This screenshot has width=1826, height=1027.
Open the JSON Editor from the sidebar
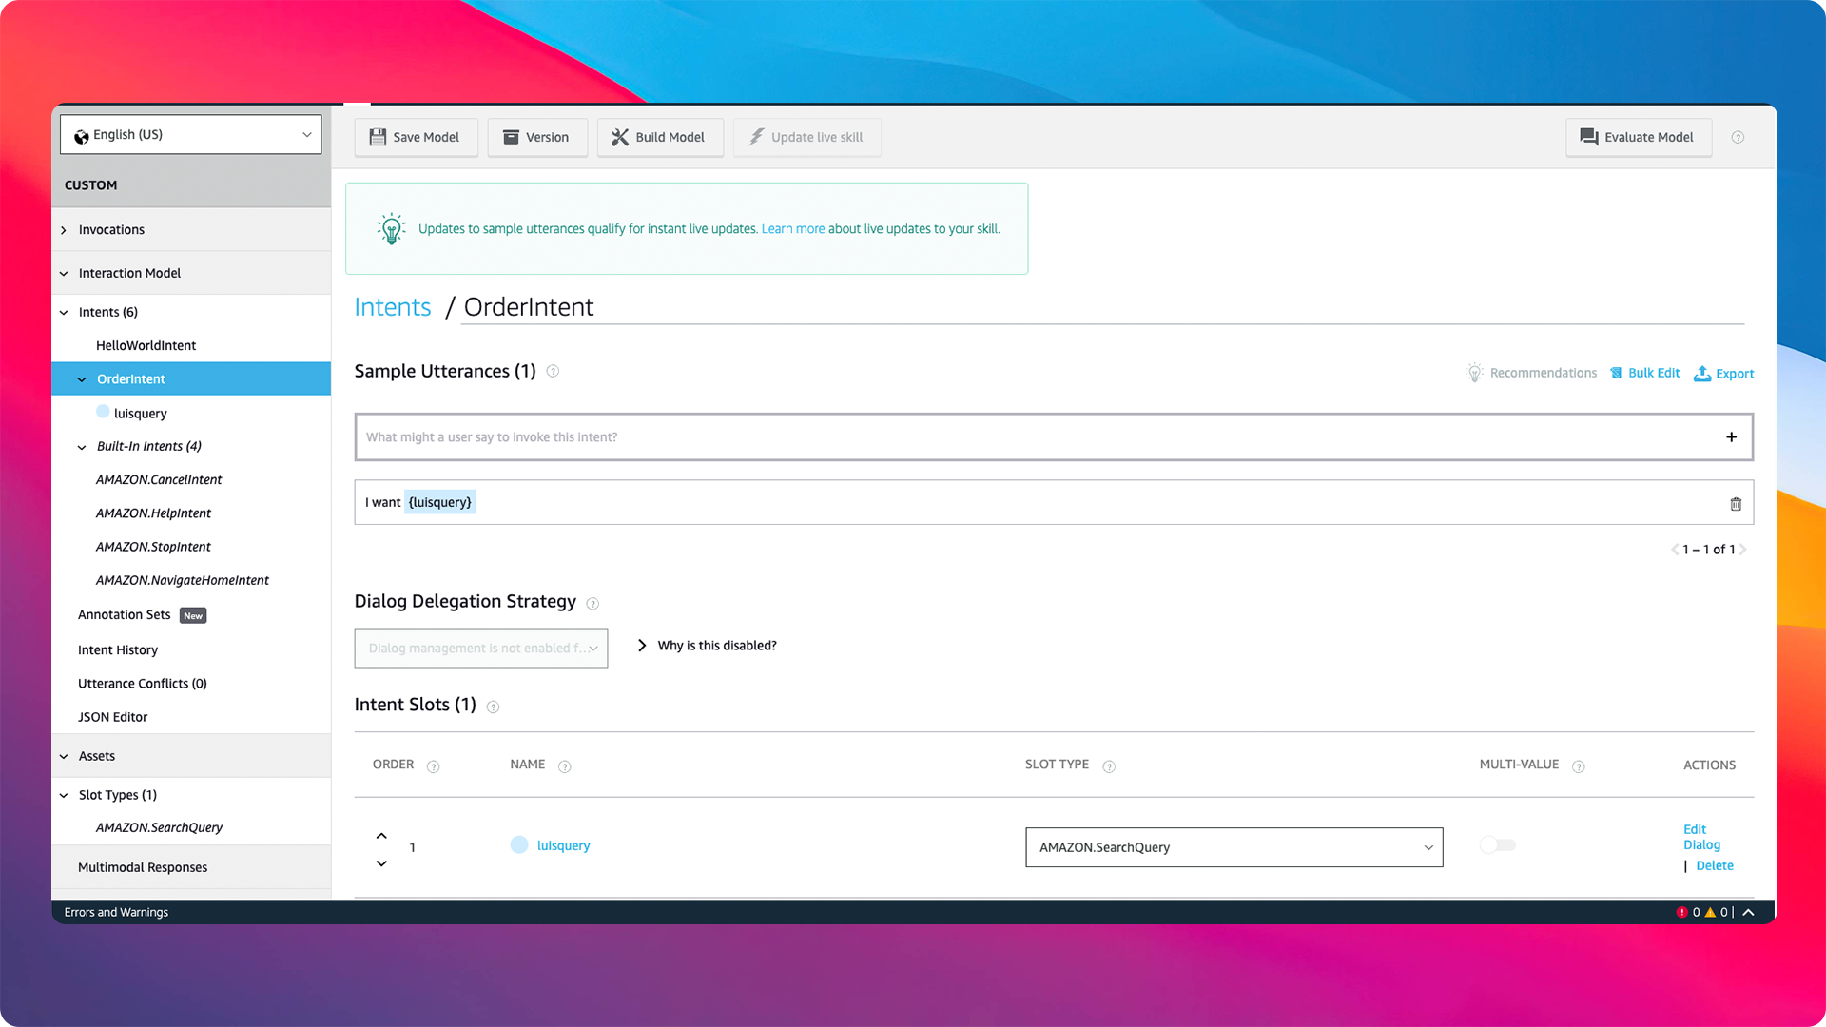click(112, 716)
